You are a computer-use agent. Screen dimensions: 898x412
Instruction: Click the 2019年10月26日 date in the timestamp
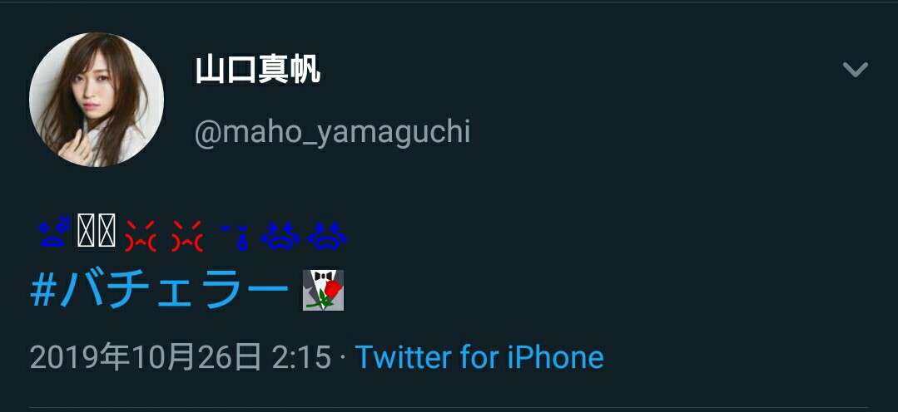tap(146, 357)
